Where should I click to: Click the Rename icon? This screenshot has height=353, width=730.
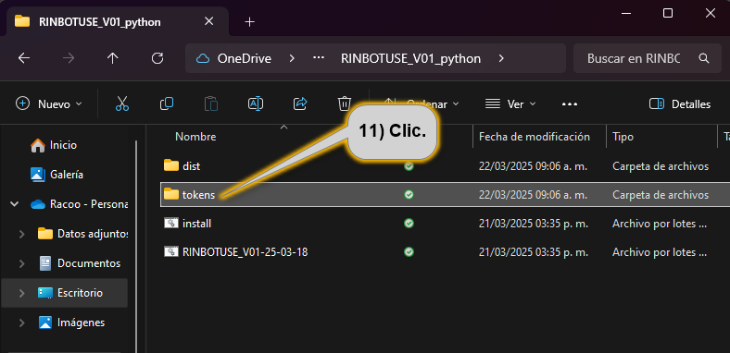256,104
